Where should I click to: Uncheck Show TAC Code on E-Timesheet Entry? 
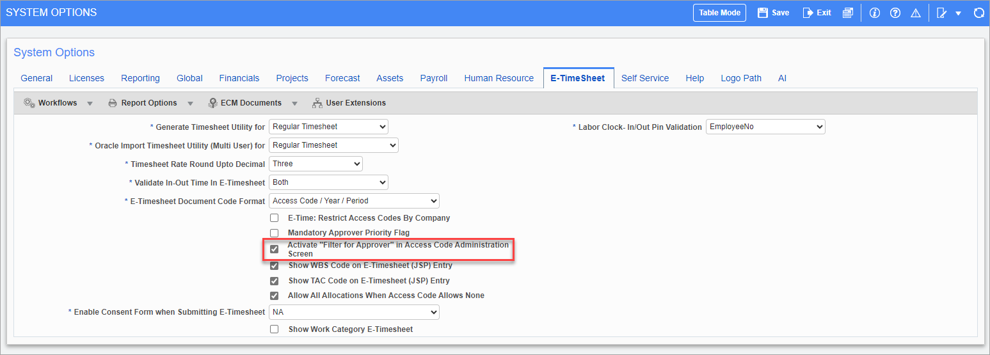pos(274,281)
